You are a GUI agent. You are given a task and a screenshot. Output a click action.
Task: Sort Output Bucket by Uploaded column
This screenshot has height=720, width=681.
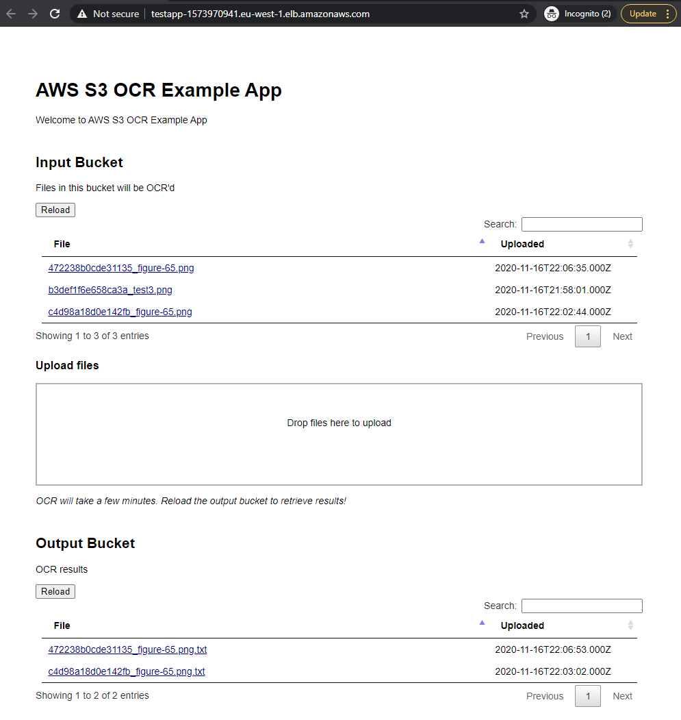pos(563,625)
